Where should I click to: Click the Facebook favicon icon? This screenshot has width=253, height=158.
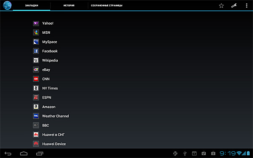coord(36,51)
